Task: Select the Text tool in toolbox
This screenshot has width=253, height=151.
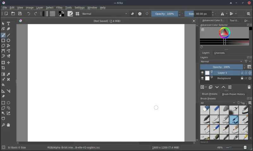Action: click(9, 24)
